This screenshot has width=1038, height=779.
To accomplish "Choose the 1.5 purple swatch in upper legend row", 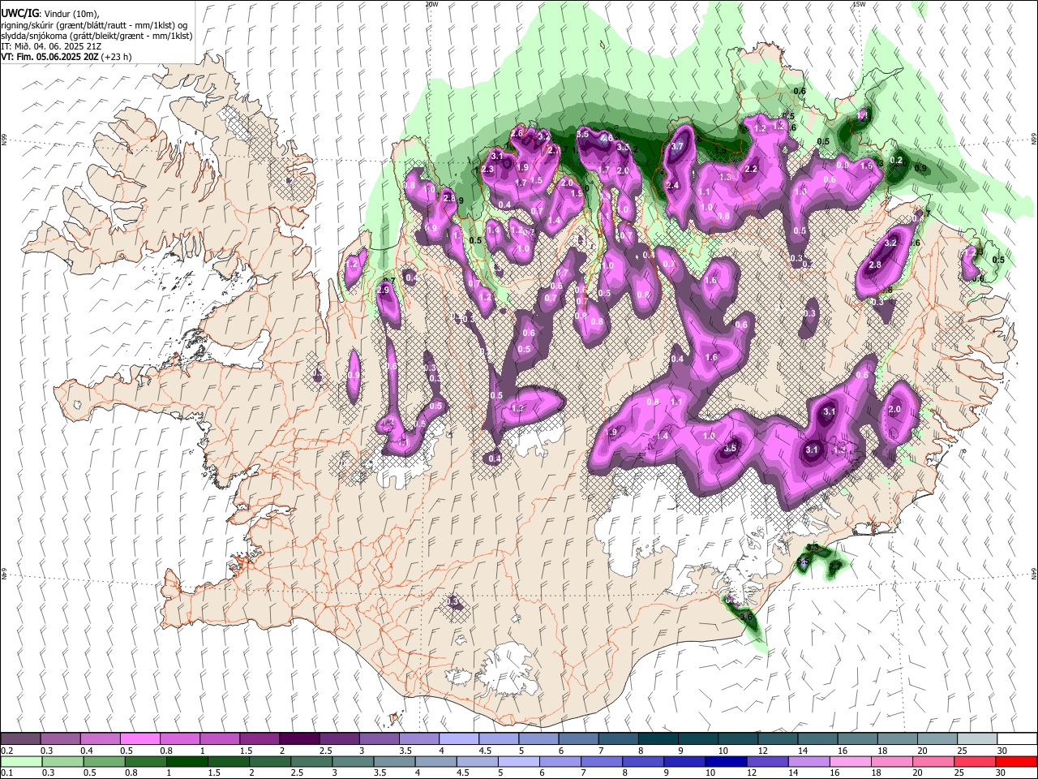I will 259,738.
